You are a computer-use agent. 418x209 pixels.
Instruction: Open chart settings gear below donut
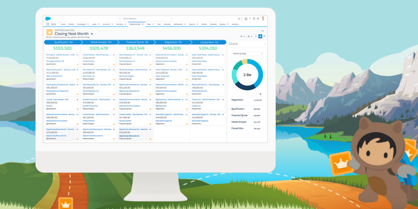pos(260,94)
